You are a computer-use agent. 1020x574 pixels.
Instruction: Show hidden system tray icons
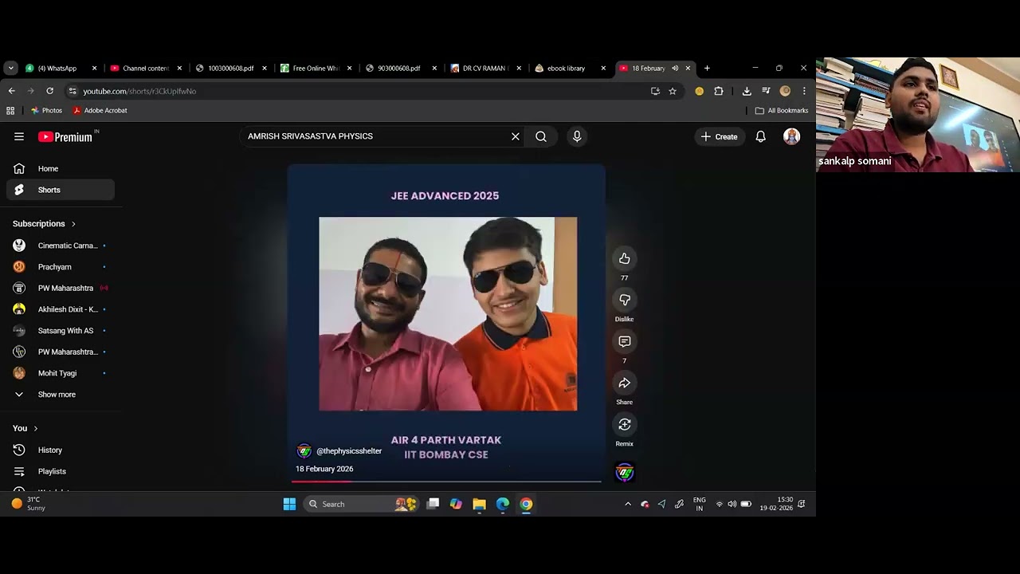point(628,504)
